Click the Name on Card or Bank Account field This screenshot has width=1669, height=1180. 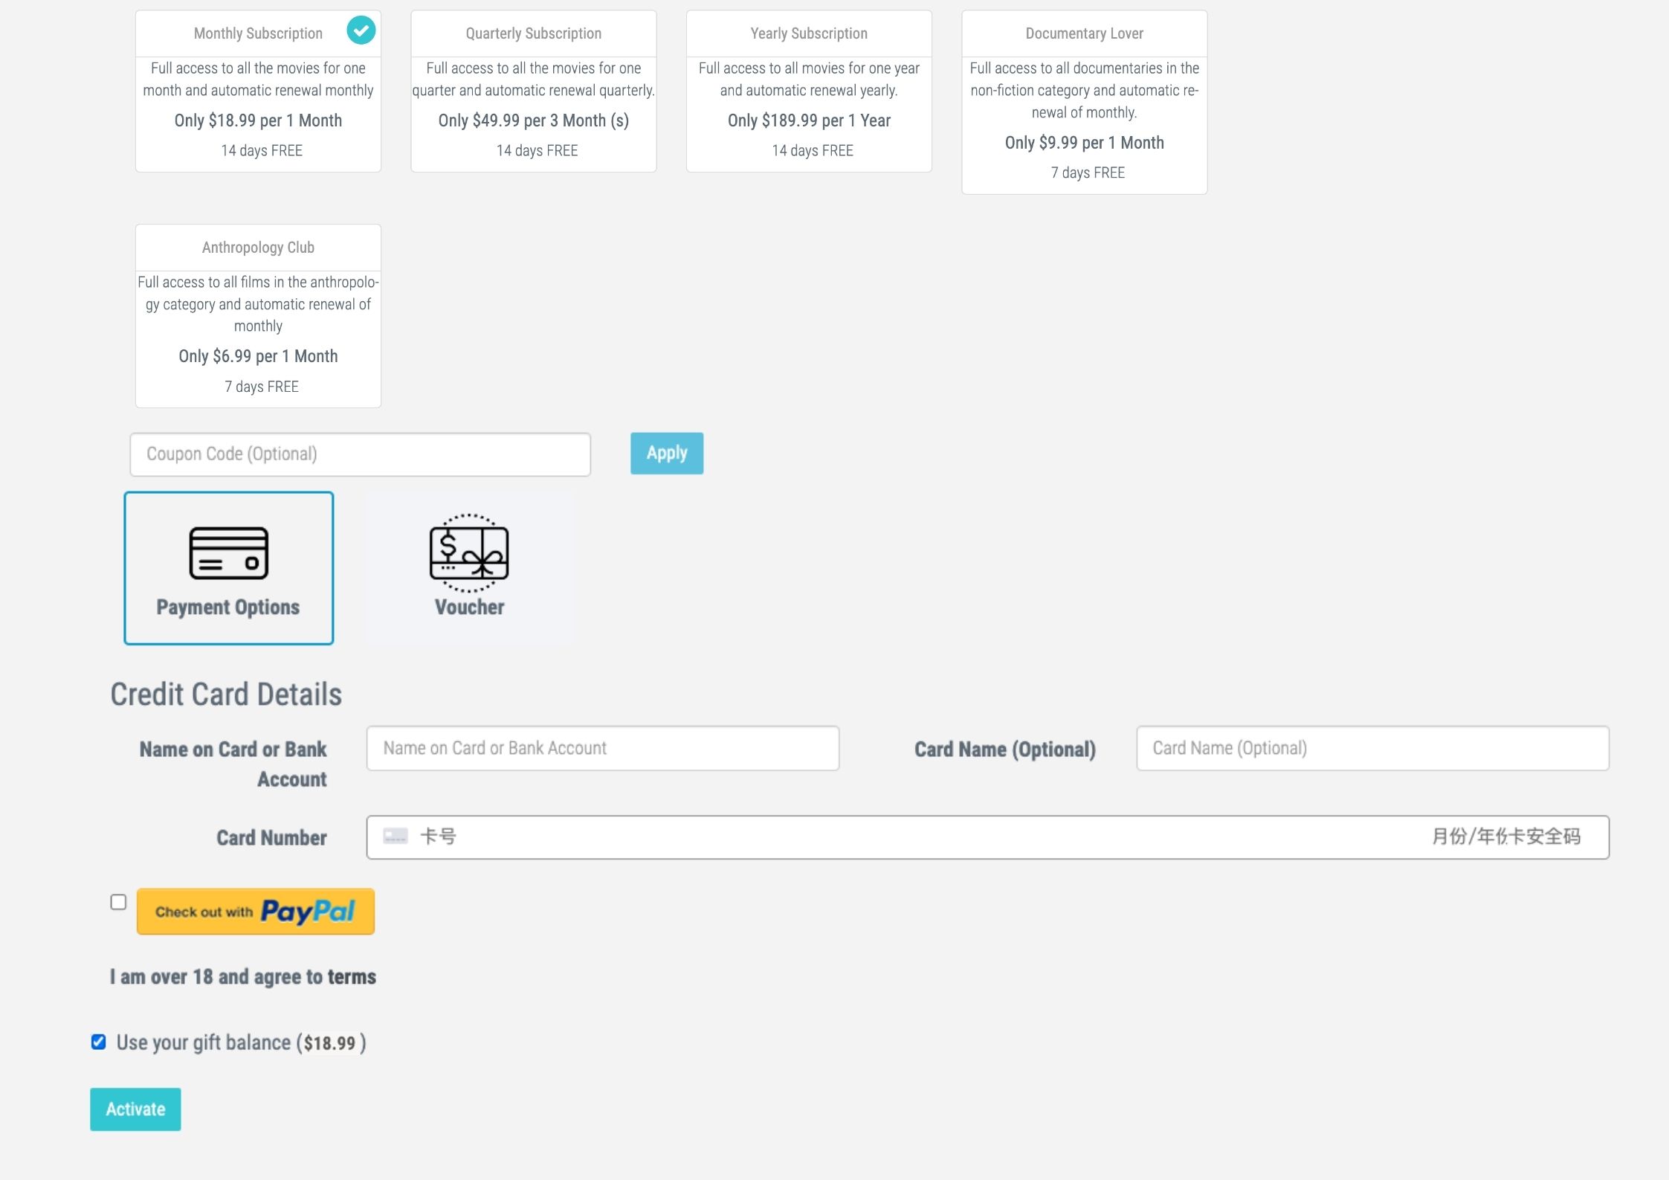click(602, 748)
